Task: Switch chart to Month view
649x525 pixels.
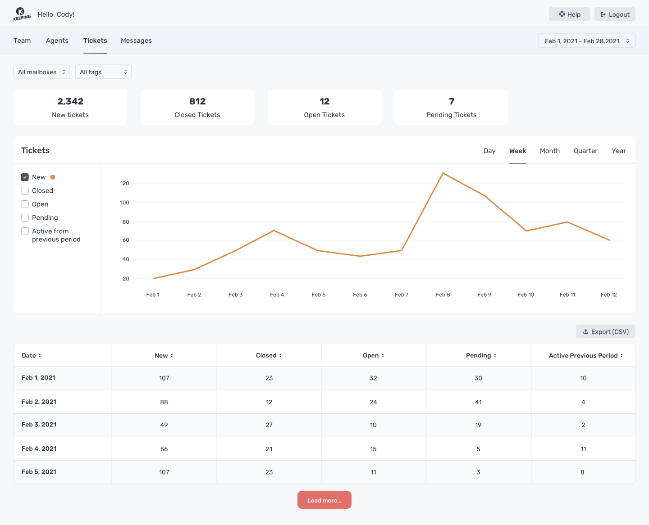Action: click(550, 151)
